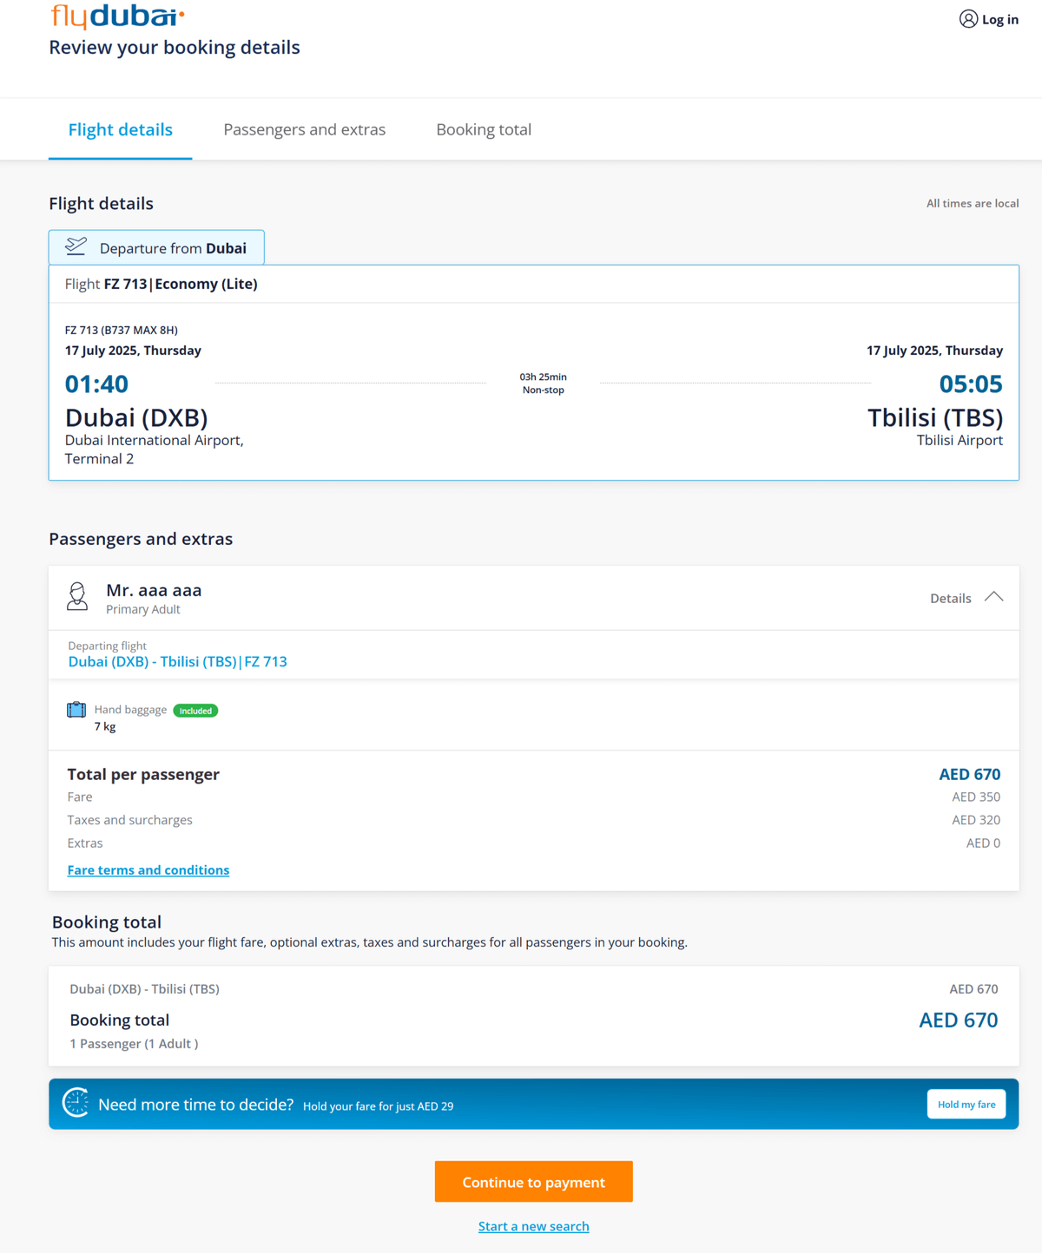Screen dimensions: 1042x1253
Task: Switch to the Flight details tab
Action: click(x=121, y=129)
